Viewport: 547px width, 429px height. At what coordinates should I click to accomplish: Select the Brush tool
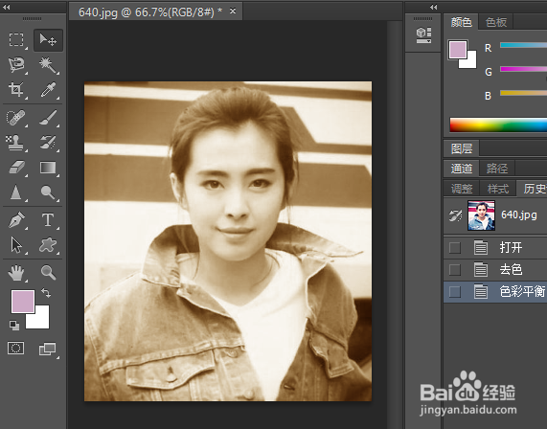(48, 118)
